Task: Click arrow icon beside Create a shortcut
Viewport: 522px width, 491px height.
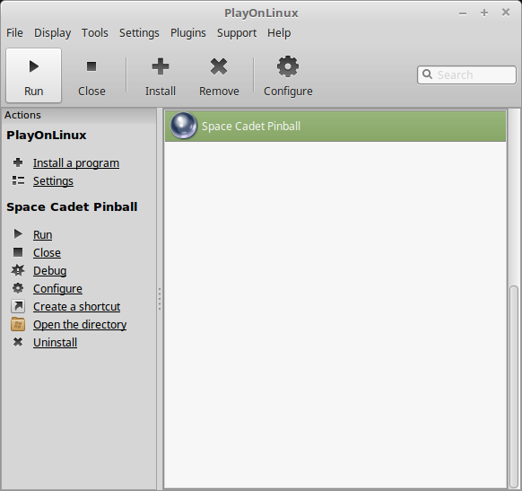Action: (18, 306)
